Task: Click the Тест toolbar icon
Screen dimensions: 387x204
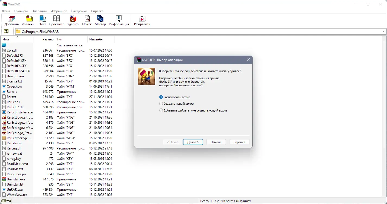Action: (43, 18)
